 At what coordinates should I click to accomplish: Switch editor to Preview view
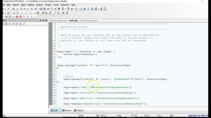pyautogui.click(x=67, y=110)
